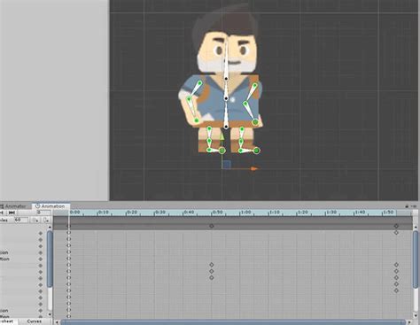Click the timeline horizontal scrollbar thumb
The image size is (420, 325).
(233, 322)
